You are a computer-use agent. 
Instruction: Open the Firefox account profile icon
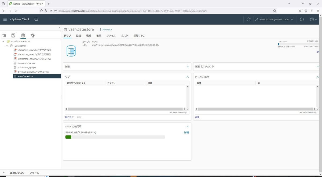click(x=306, y=11)
